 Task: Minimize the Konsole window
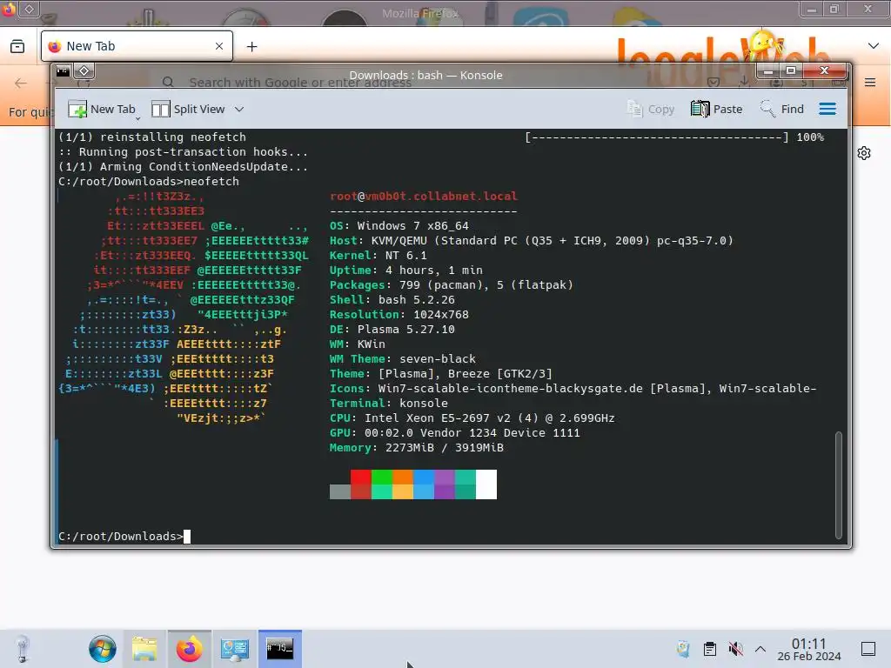click(768, 71)
